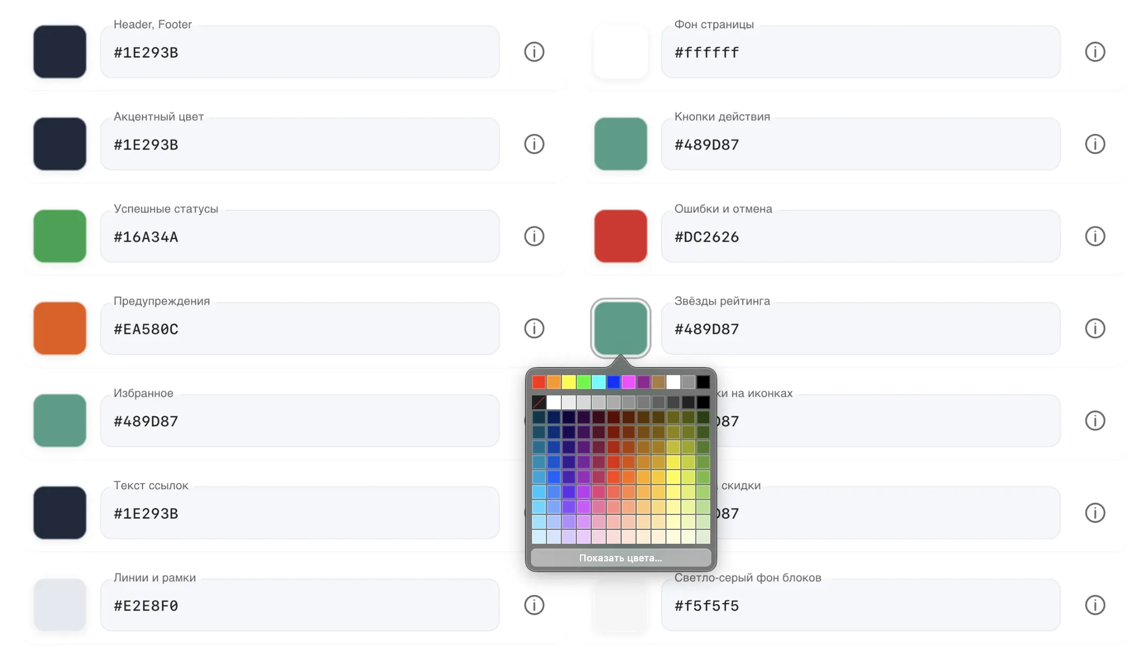Choose pure blue in picker's top row
Screen dimensions: 1143x659
point(614,382)
